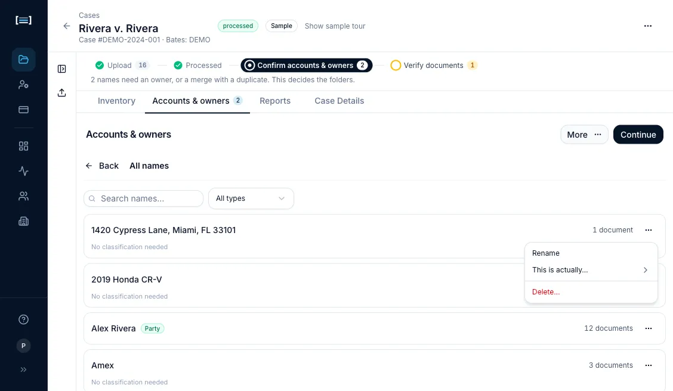This screenshot has width=673, height=391.
Task: Open the help question mark icon
Action: tap(24, 319)
